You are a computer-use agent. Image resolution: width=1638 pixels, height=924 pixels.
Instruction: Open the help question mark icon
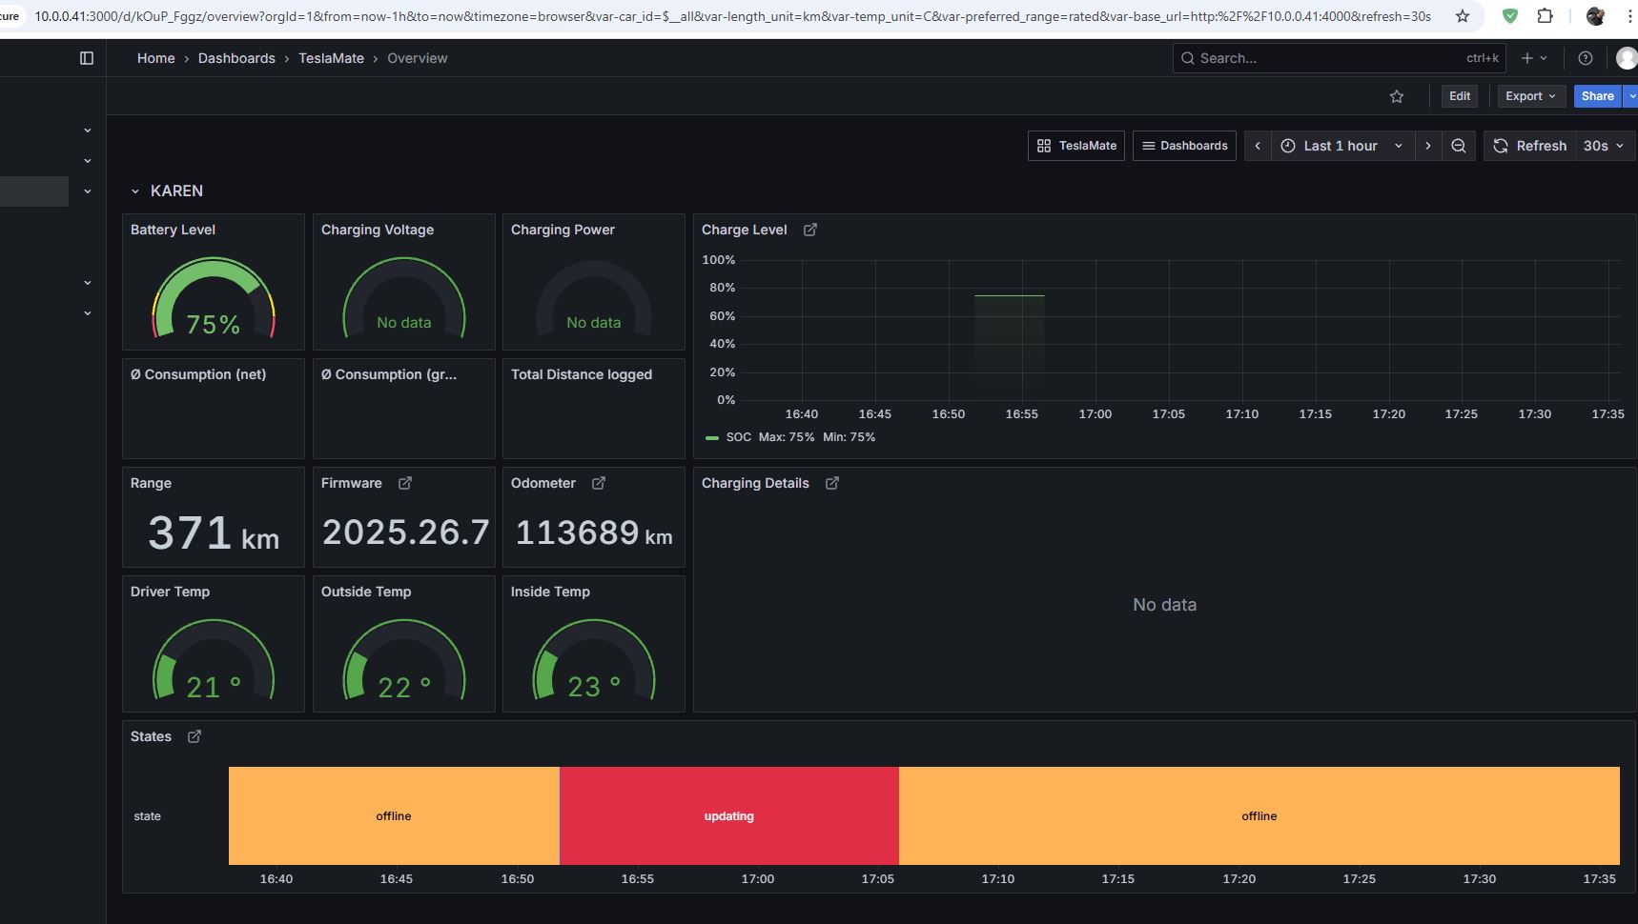click(1586, 58)
